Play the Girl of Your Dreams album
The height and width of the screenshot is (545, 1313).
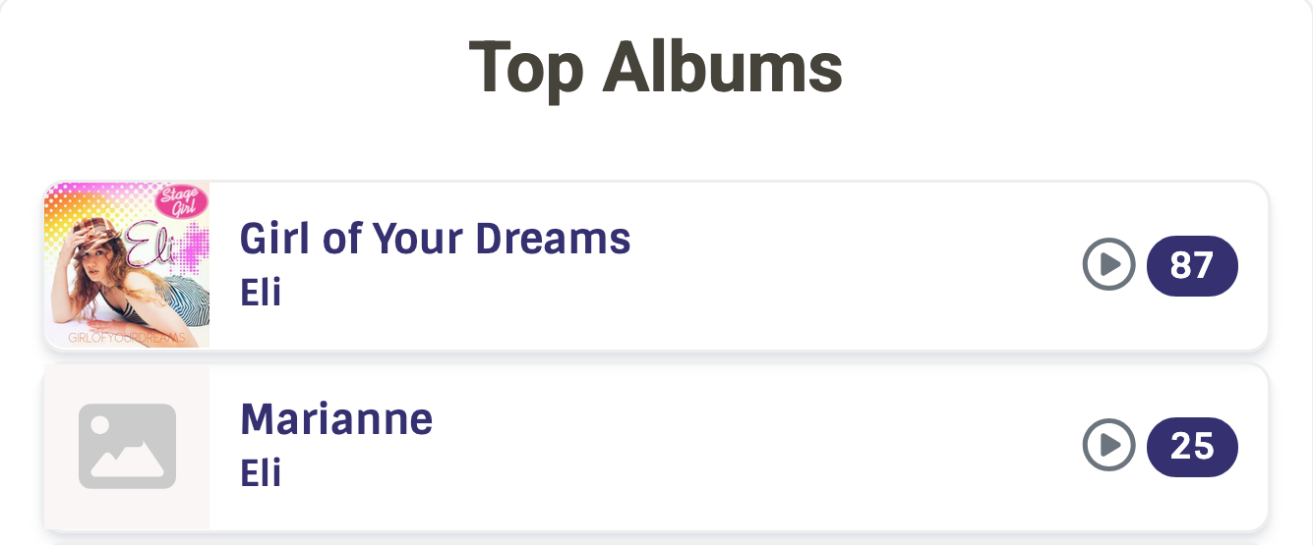tap(1108, 265)
